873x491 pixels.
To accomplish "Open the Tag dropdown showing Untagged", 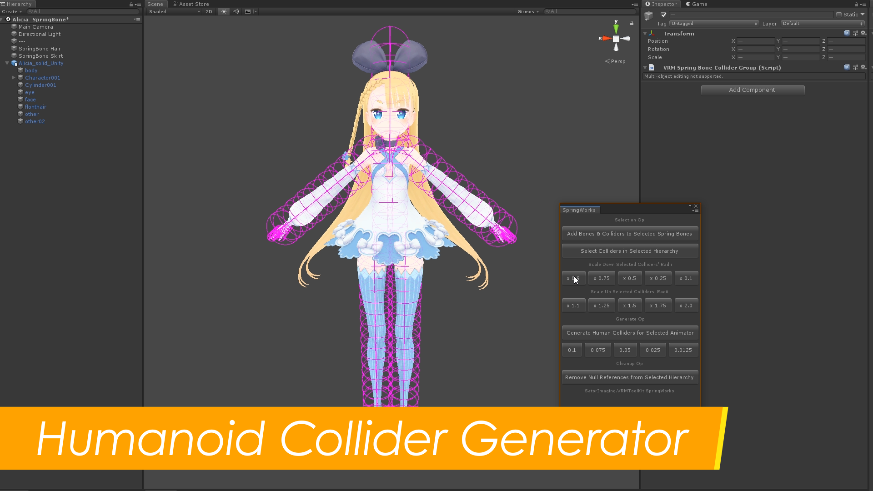I will pos(714,23).
